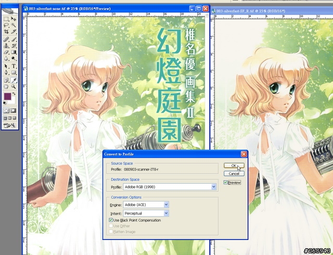Select the Brush tool
The image size is (333, 255).
point(14,39)
